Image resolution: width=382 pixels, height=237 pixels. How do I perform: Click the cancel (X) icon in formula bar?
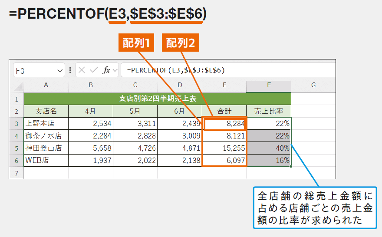point(82,70)
